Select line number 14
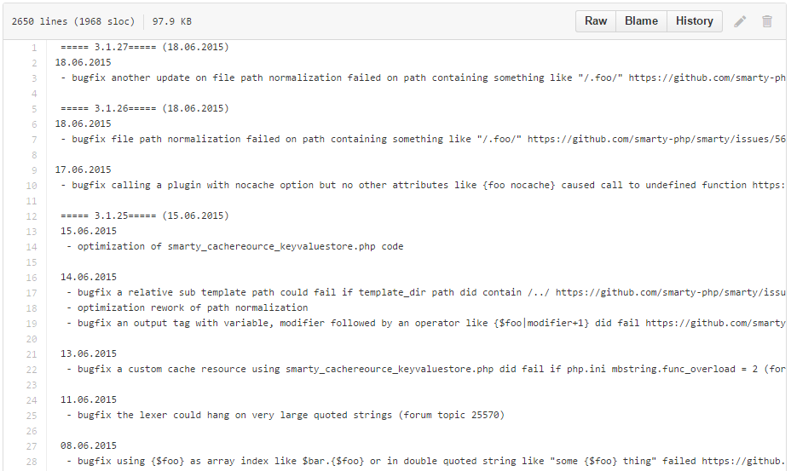 click(32, 247)
